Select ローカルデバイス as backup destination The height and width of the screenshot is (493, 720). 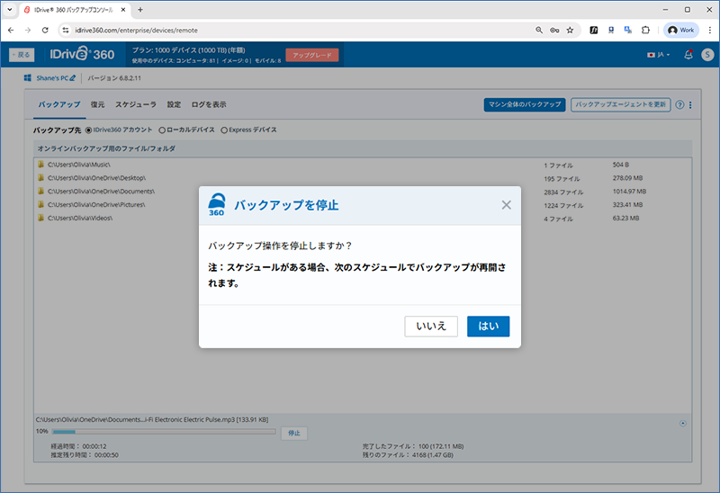(x=162, y=130)
